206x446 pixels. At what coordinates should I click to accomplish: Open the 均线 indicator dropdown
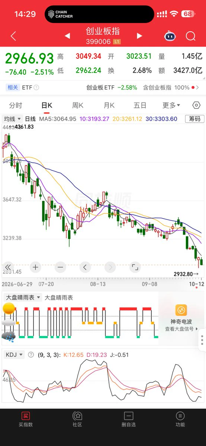tap(12, 119)
